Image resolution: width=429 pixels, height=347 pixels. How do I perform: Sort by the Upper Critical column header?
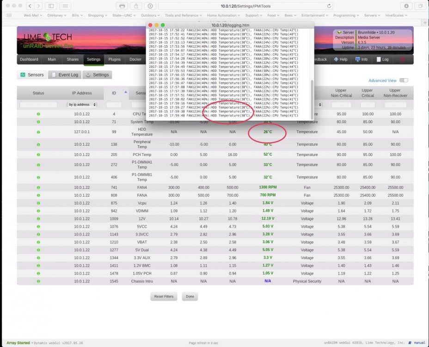pos(368,93)
